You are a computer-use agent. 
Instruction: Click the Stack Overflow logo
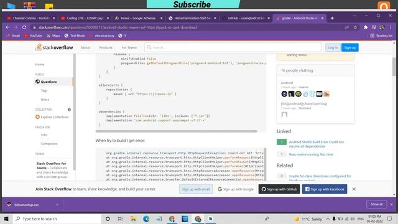[54, 47]
